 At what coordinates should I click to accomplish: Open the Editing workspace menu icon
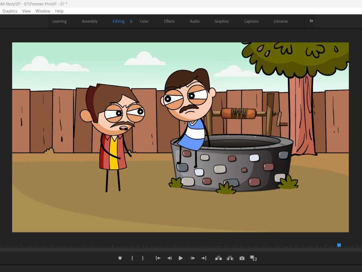click(x=131, y=21)
